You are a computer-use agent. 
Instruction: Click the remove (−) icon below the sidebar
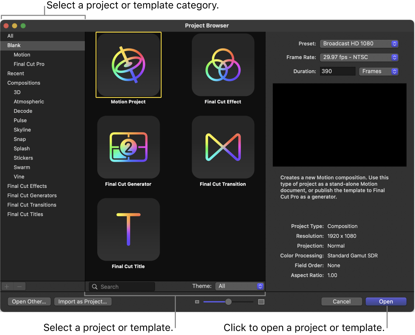pos(19,286)
